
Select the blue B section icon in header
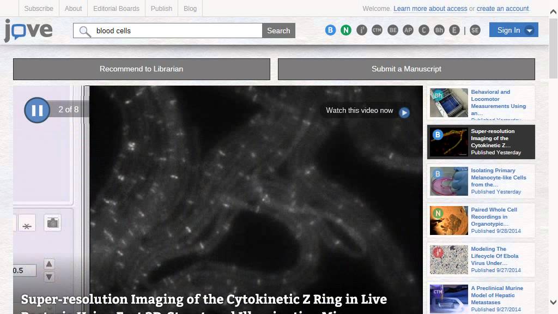(330, 31)
